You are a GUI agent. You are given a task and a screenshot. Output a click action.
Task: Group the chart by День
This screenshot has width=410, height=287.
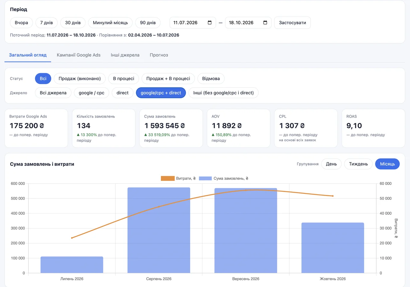(x=331, y=164)
